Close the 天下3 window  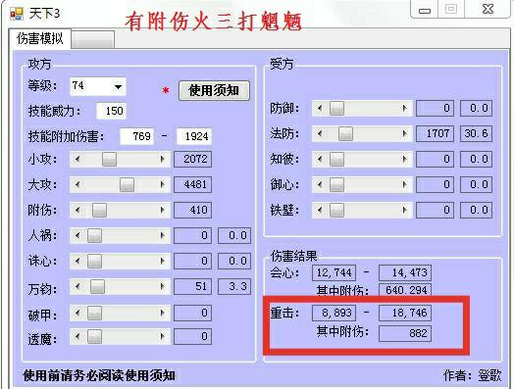488,9
